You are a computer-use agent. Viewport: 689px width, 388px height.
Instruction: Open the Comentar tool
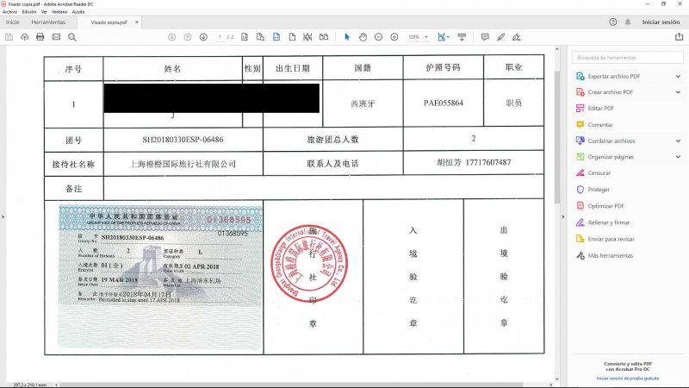[x=599, y=125]
